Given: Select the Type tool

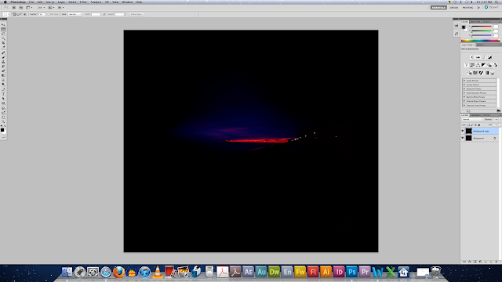Looking at the screenshot, I should point(3,94).
